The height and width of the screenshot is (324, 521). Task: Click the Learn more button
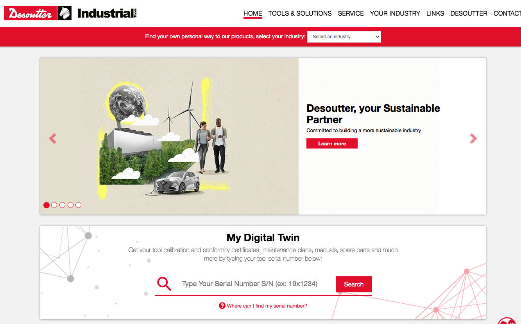coord(332,143)
